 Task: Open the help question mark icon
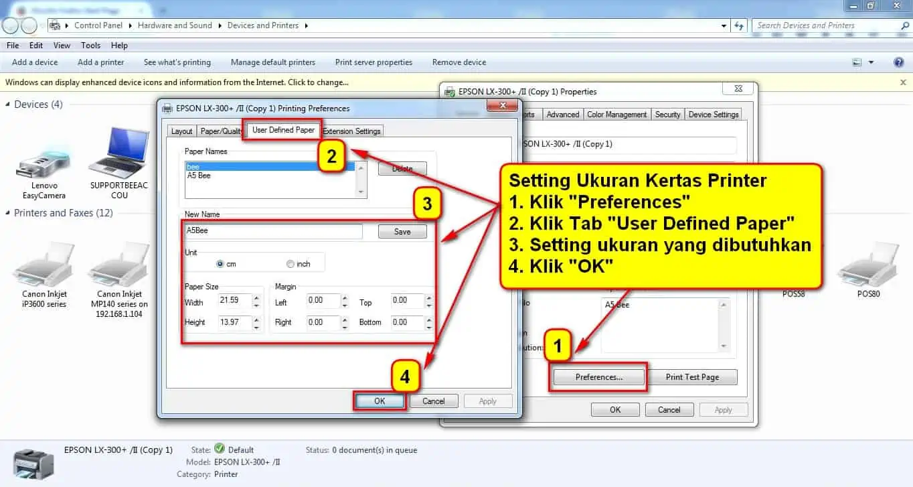[x=899, y=62]
